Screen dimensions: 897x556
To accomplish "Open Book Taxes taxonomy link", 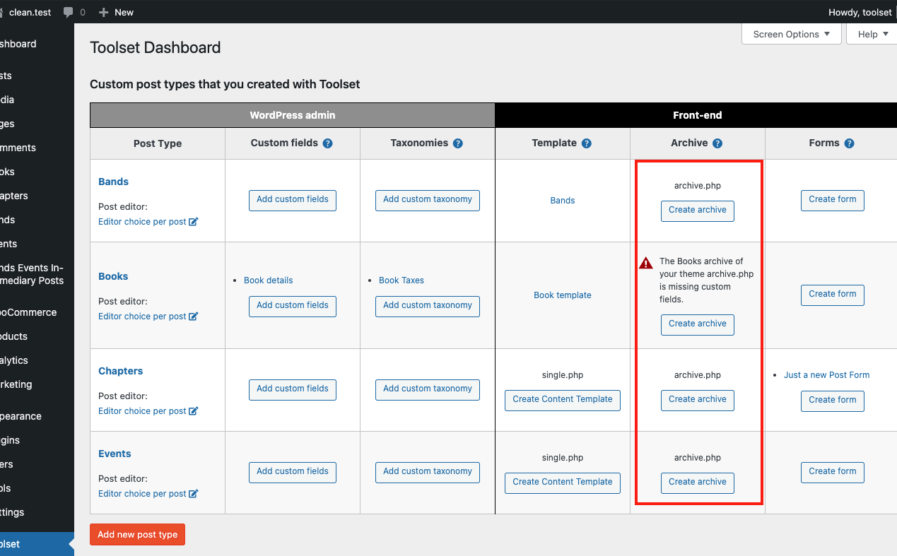I will tap(401, 280).
